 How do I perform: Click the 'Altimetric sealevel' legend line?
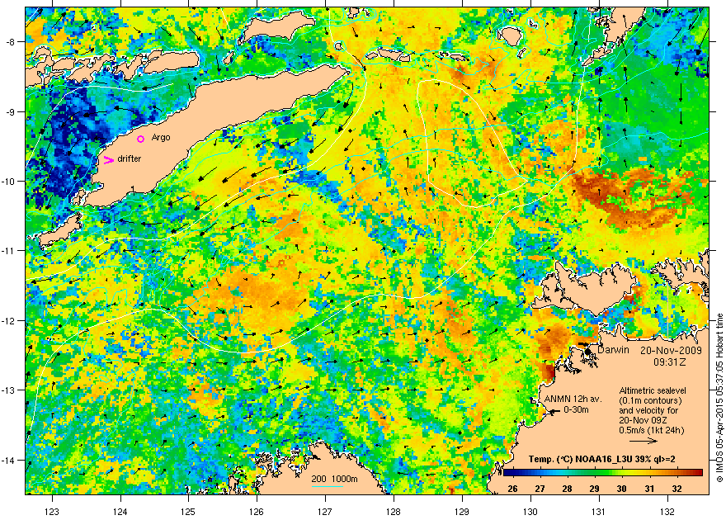[x=653, y=390]
